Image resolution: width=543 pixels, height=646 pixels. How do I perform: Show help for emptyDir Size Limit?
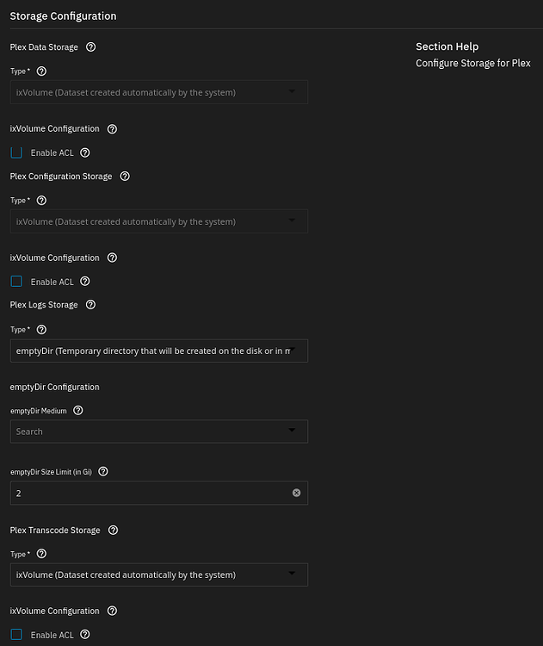click(103, 471)
